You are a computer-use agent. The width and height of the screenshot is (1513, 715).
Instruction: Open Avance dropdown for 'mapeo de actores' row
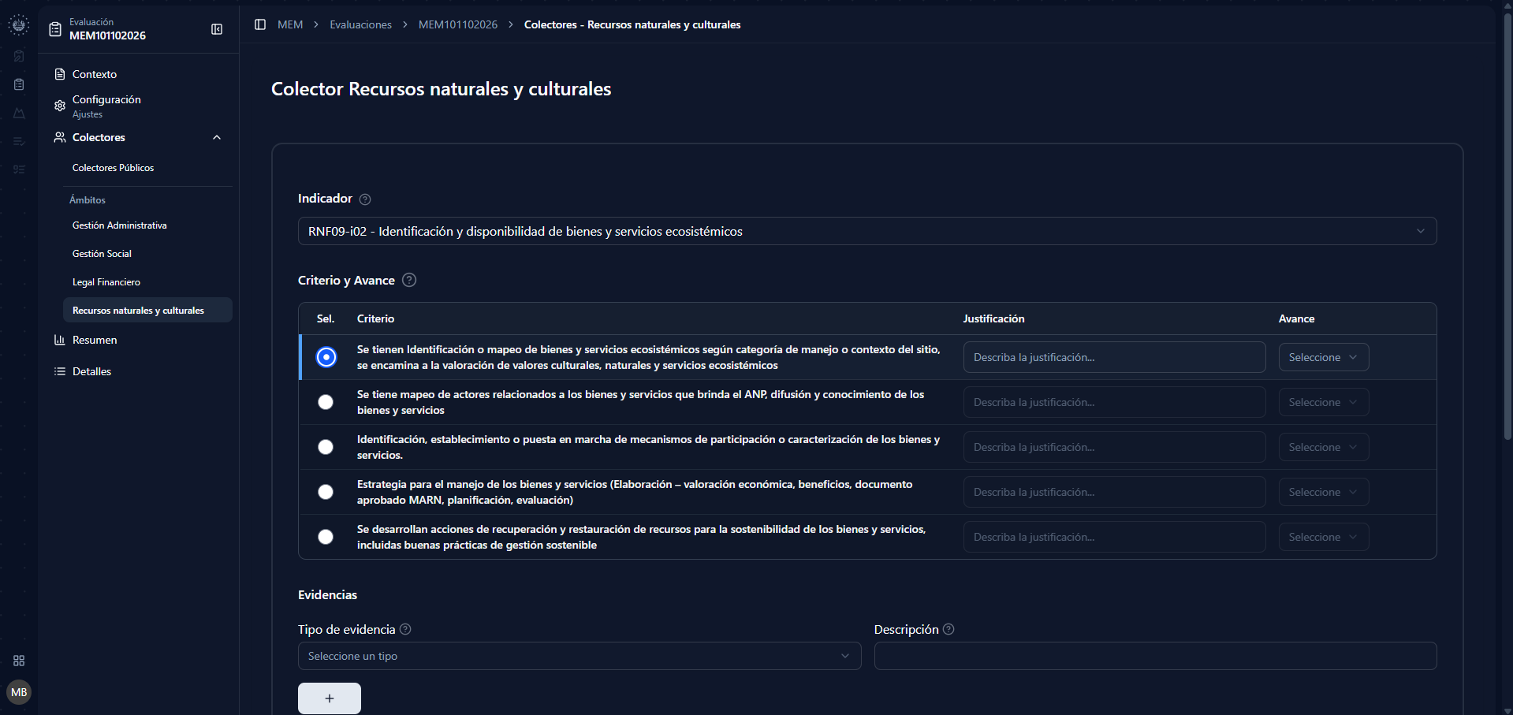[x=1324, y=402]
